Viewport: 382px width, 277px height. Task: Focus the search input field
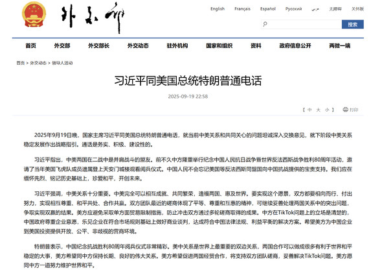pos(301,25)
